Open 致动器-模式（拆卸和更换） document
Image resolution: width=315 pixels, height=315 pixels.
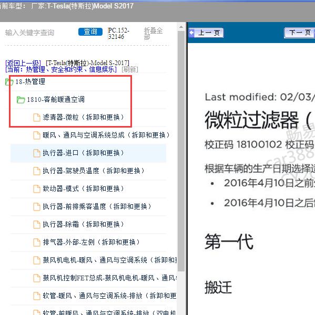[83, 188]
